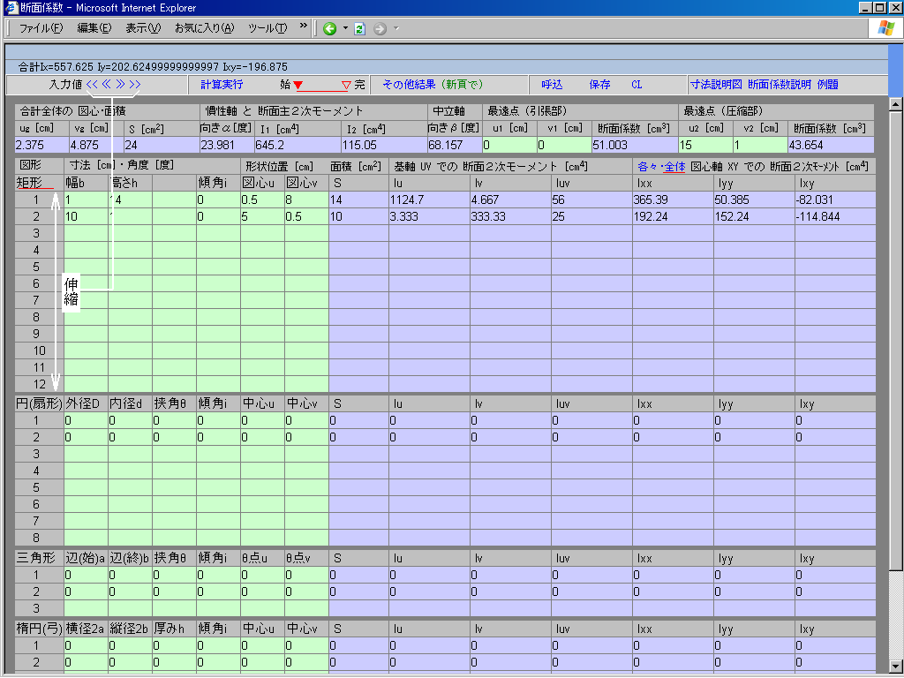Click the 計算実行 calculate link

[222, 85]
